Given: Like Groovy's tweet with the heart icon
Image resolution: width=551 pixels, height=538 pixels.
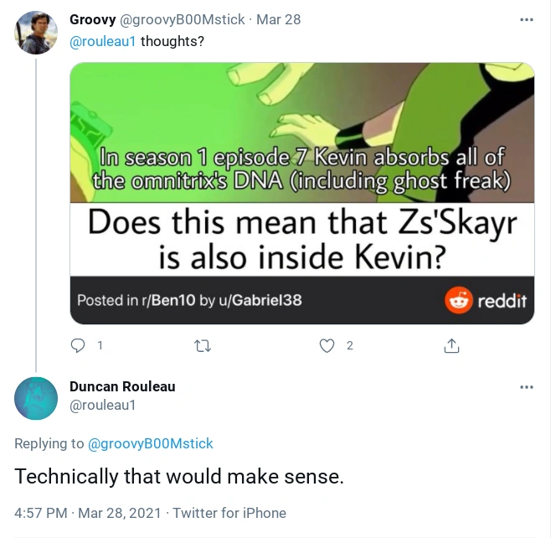Looking at the screenshot, I should point(327,345).
